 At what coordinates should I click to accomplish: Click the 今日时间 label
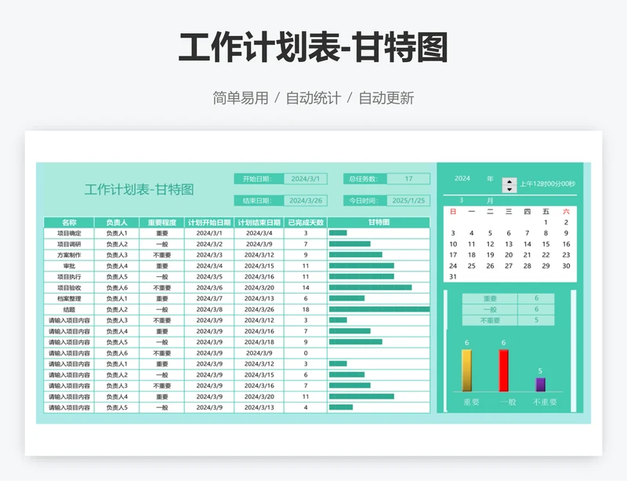point(364,200)
